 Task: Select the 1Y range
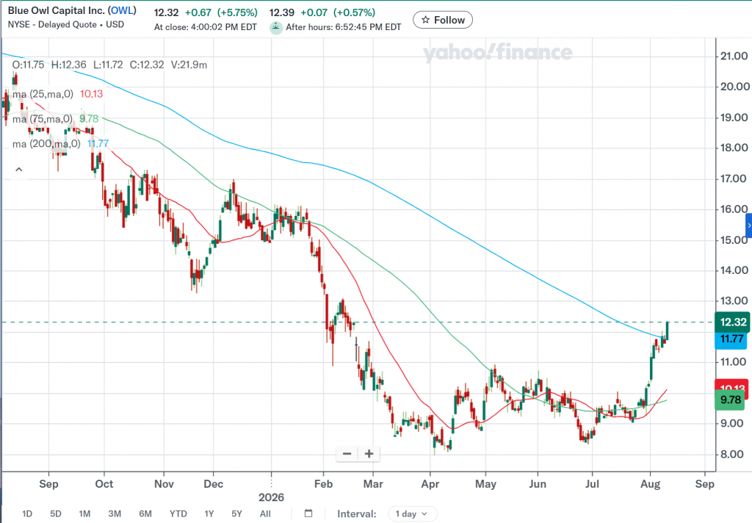(x=209, y=514)
